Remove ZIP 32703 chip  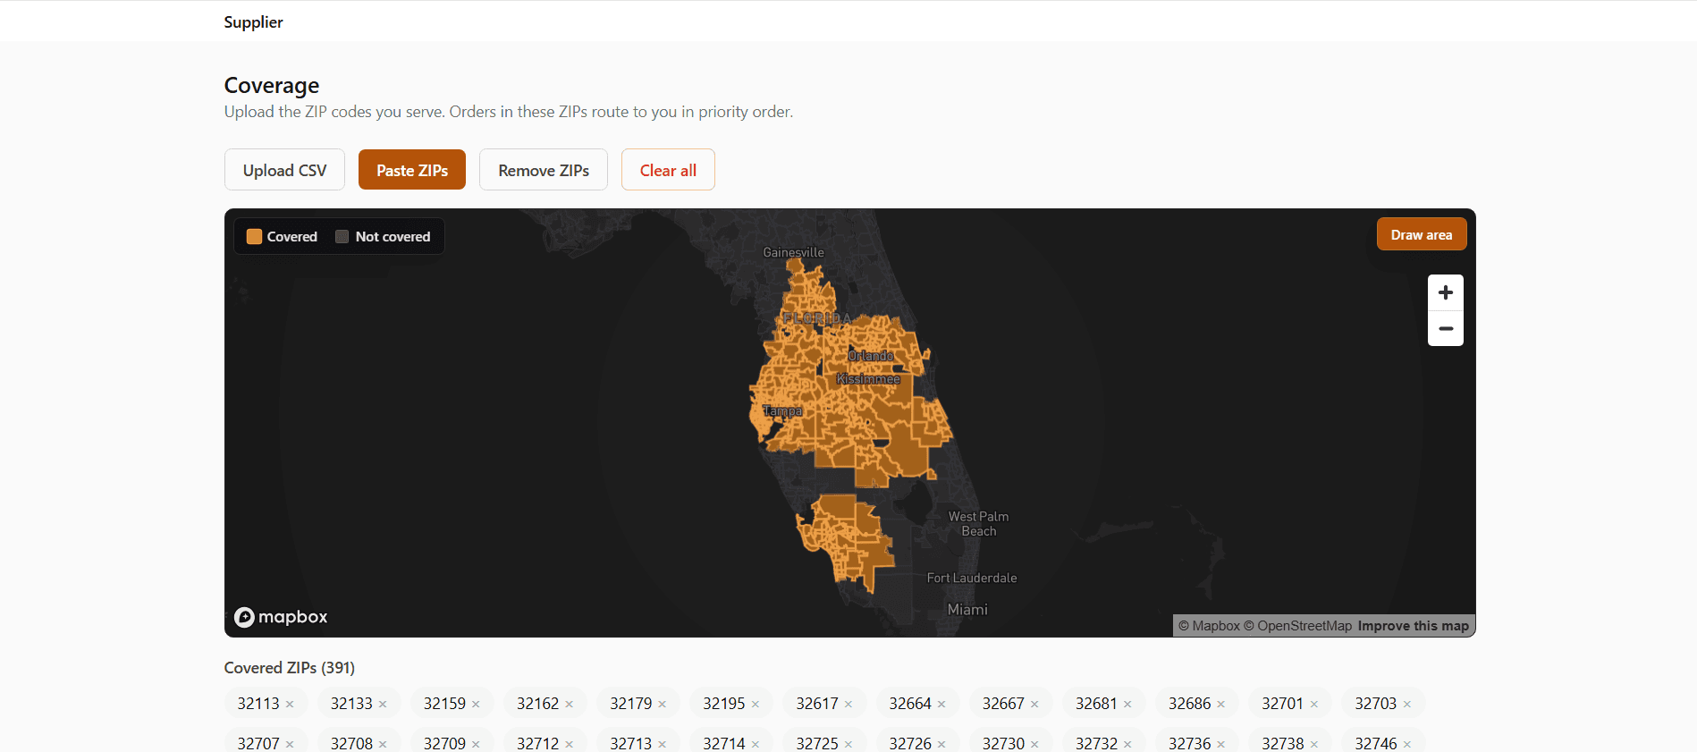click(x=1407, y=705)
